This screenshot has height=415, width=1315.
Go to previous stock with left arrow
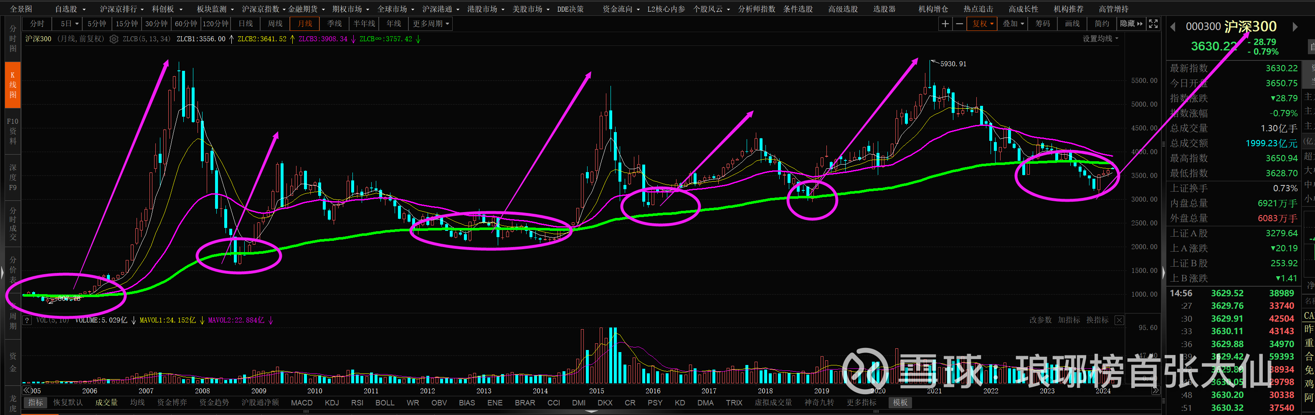point(1173,27)
